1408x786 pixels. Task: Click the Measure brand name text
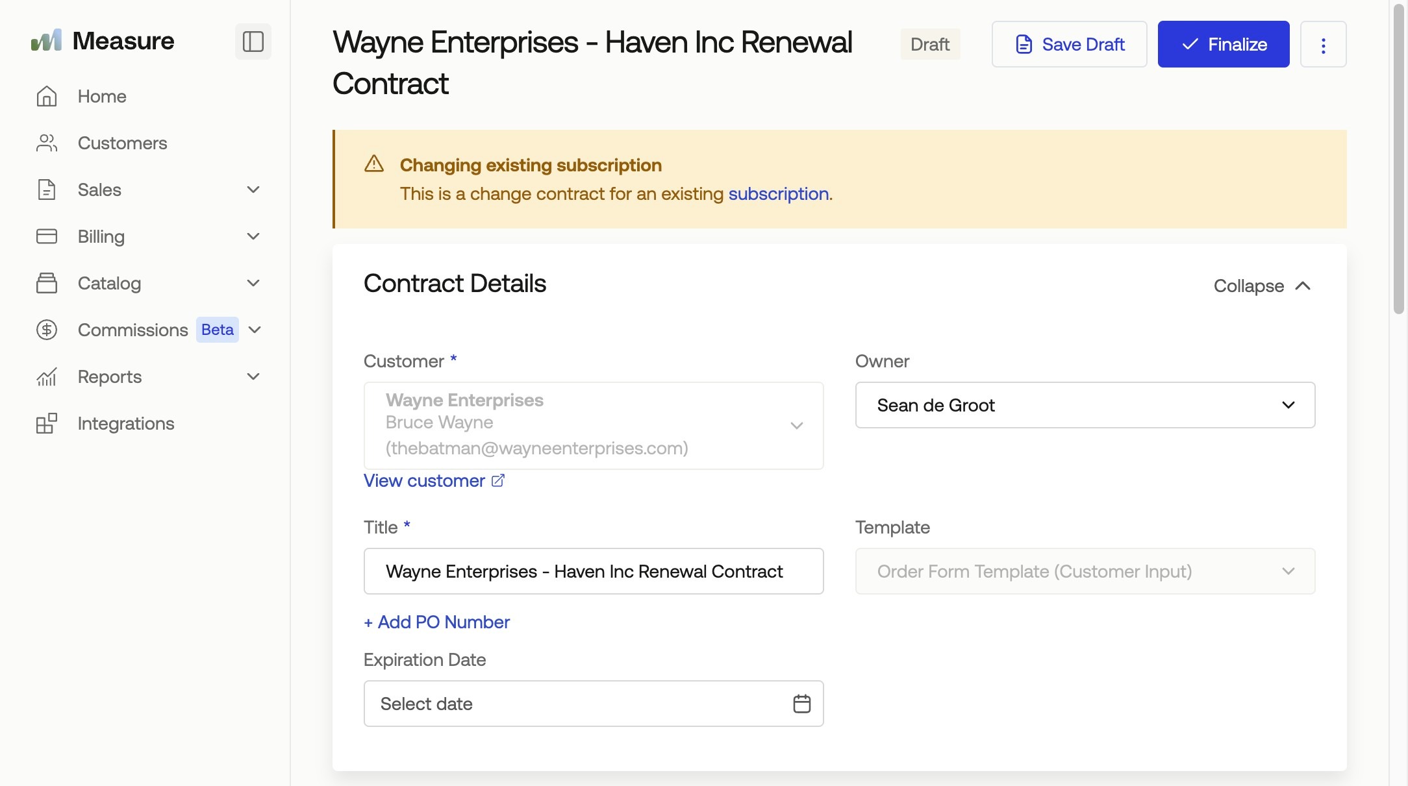[123, 41]
